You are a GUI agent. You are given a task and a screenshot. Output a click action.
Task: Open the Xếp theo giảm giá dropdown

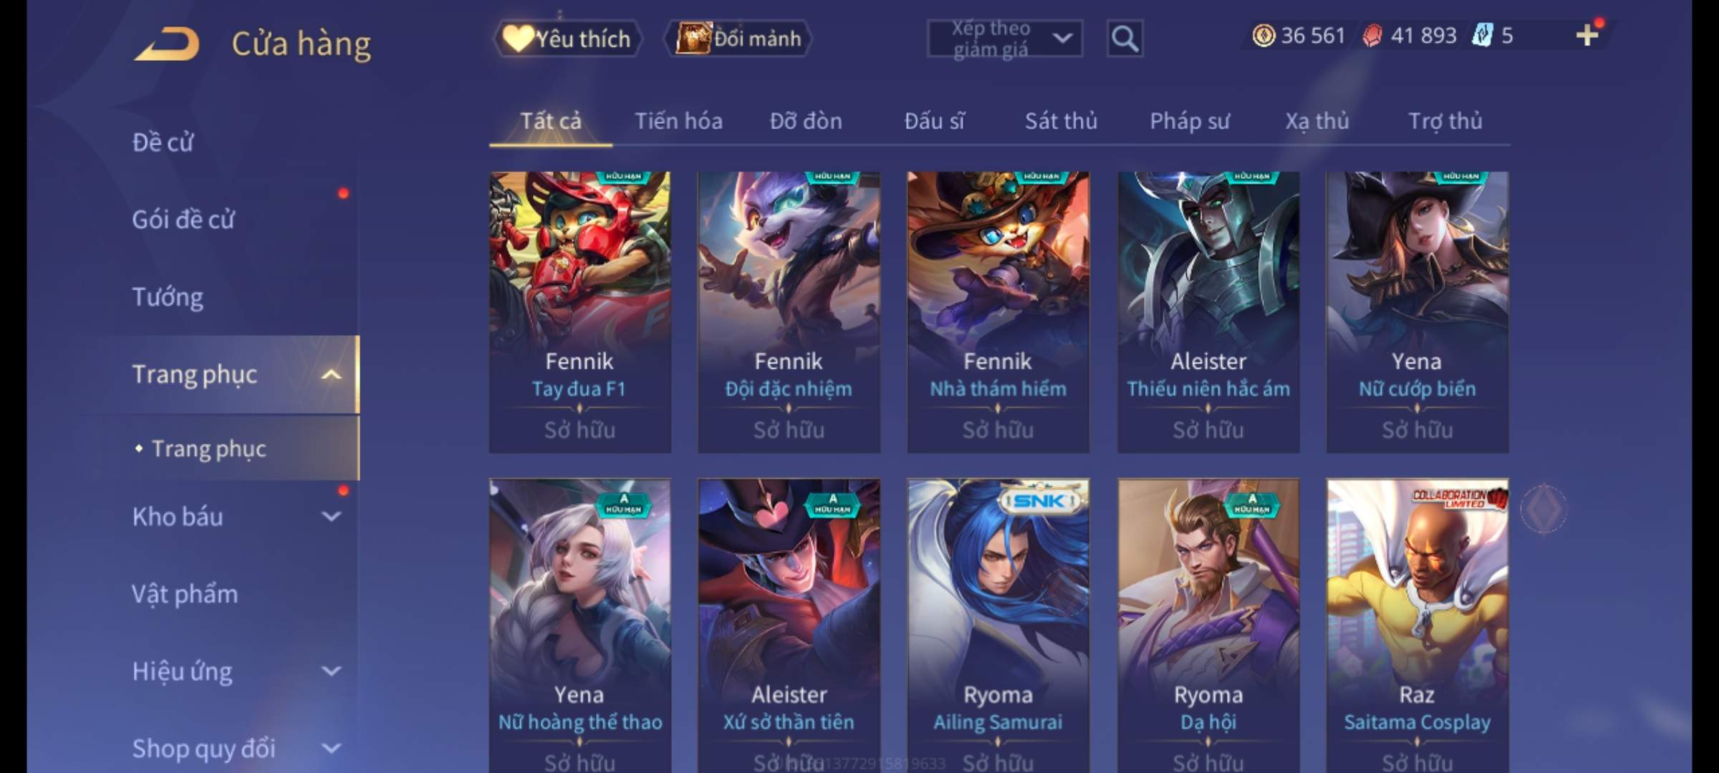(1005, 39)
